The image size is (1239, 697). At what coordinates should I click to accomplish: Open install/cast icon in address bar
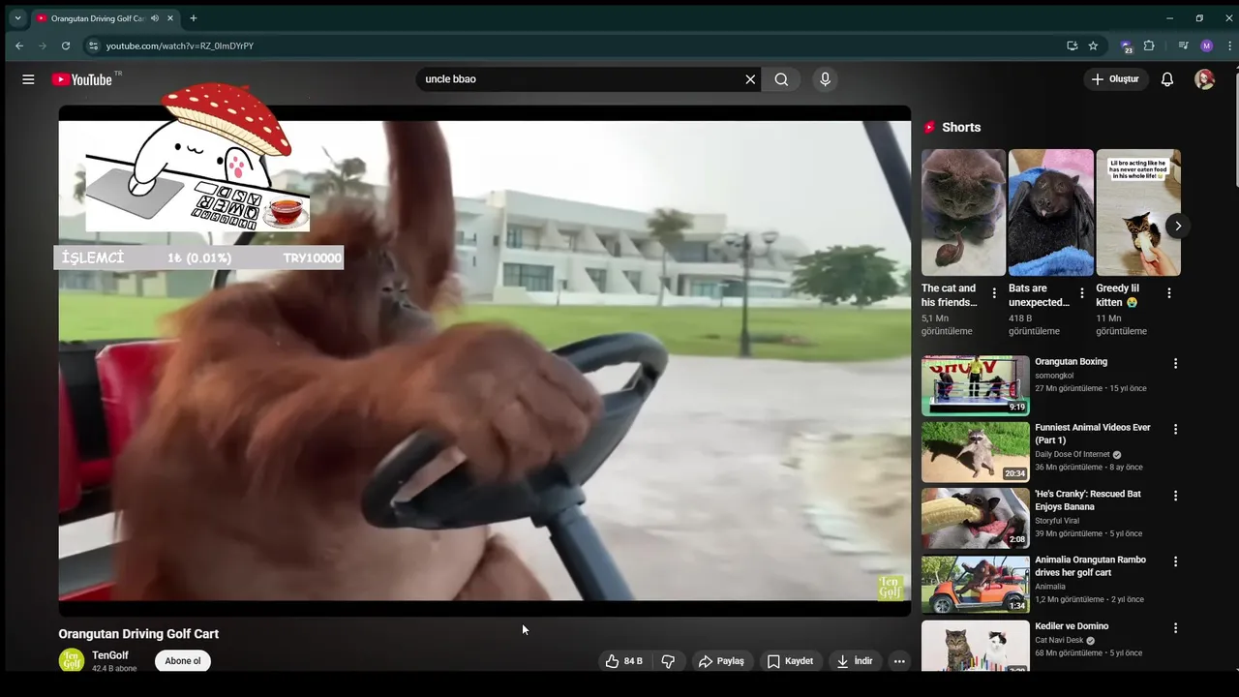[x=1072, y=45]
